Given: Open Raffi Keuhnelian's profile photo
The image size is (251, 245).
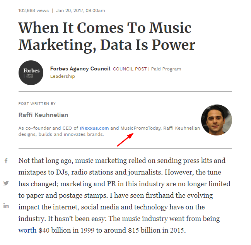Looking at the screenshot, I should pyautogui.click(x=217, y=120).
